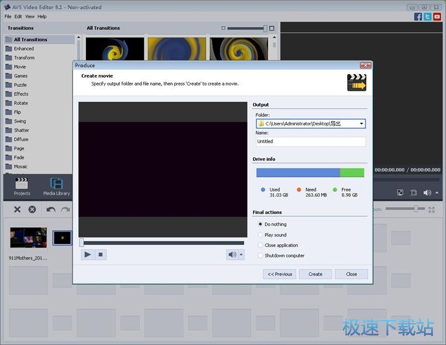This screenshot has height=345, width=446.
Task: Click small thumbnail size icon
Action: pyautogui.click(x=223, y=28)
